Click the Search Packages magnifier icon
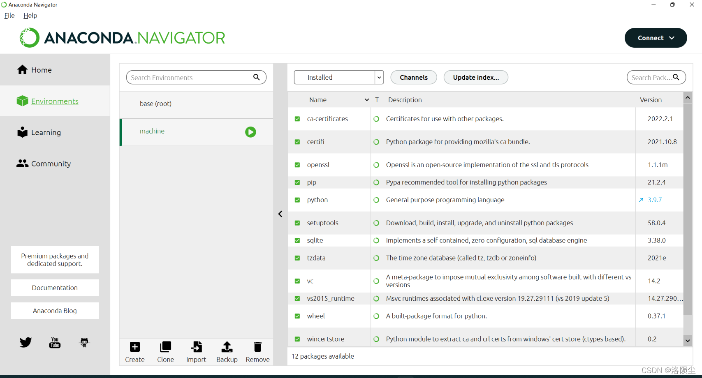The width and height of the screenshot is (702, 378). click(676, 77)
